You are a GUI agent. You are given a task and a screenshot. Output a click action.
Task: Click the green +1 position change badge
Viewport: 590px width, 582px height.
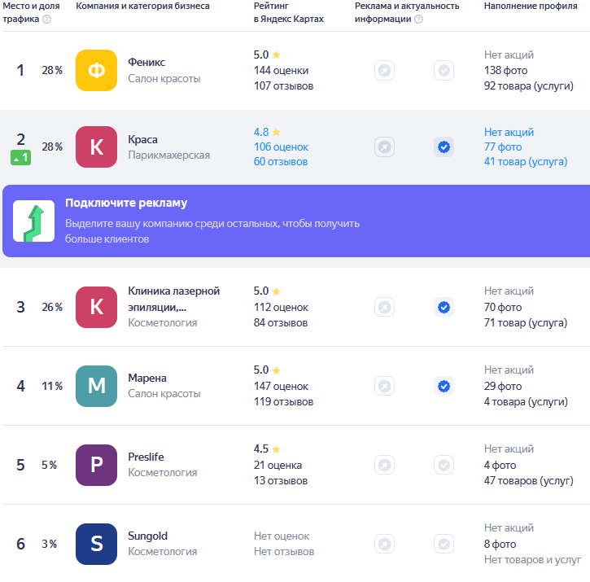coord(20,158)
